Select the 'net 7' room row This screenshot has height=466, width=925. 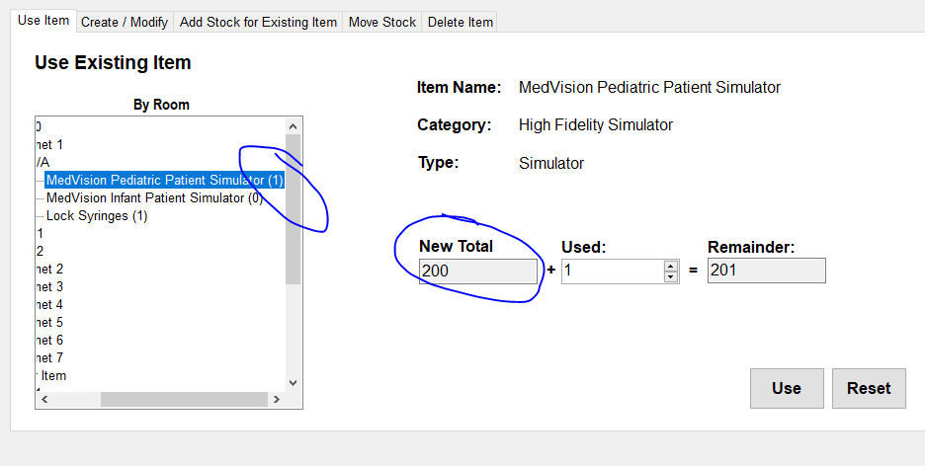coord(49,357)
